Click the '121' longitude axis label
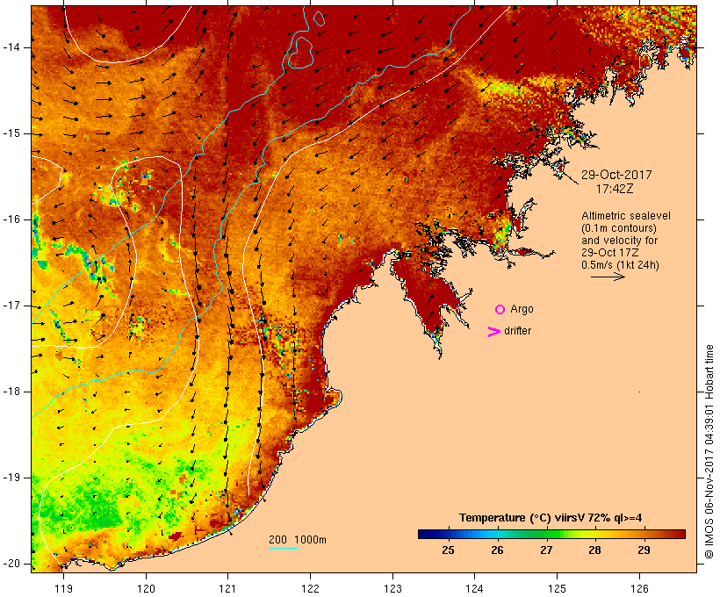 point(227,589)
